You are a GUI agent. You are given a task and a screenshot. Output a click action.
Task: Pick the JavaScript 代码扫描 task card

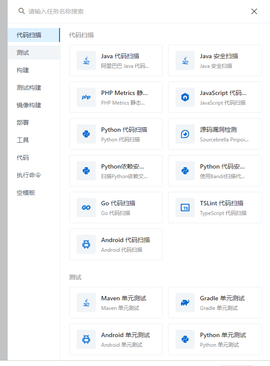tap(215, 97)
